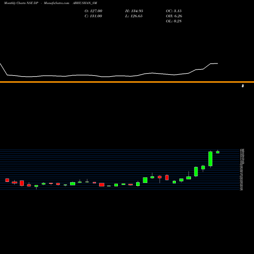Screen dimensions: 254x254
Task: Click the 'Monthly Charts NSE DP' title text
Action: (x=21, y=3)
